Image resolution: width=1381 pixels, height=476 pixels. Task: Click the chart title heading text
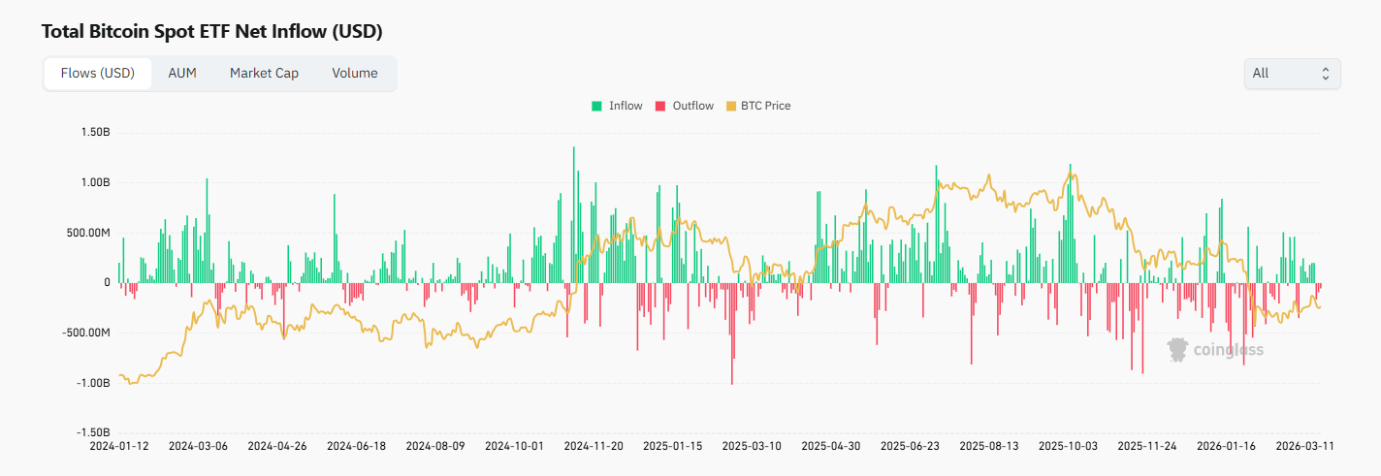[211, 31]
